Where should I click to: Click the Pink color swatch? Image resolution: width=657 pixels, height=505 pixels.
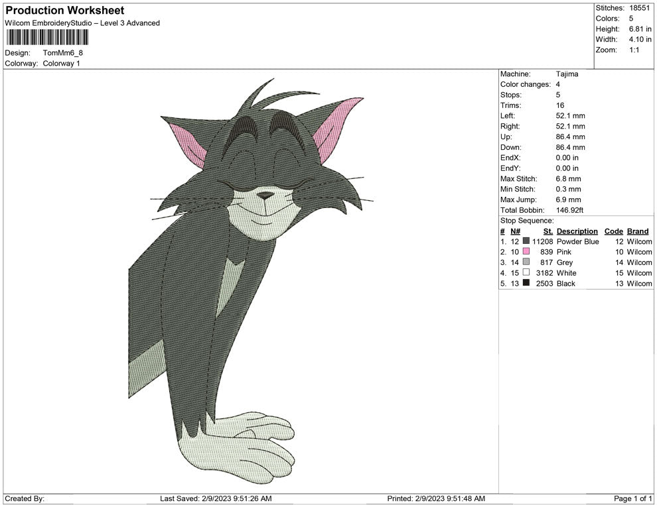tap(526, 251)
